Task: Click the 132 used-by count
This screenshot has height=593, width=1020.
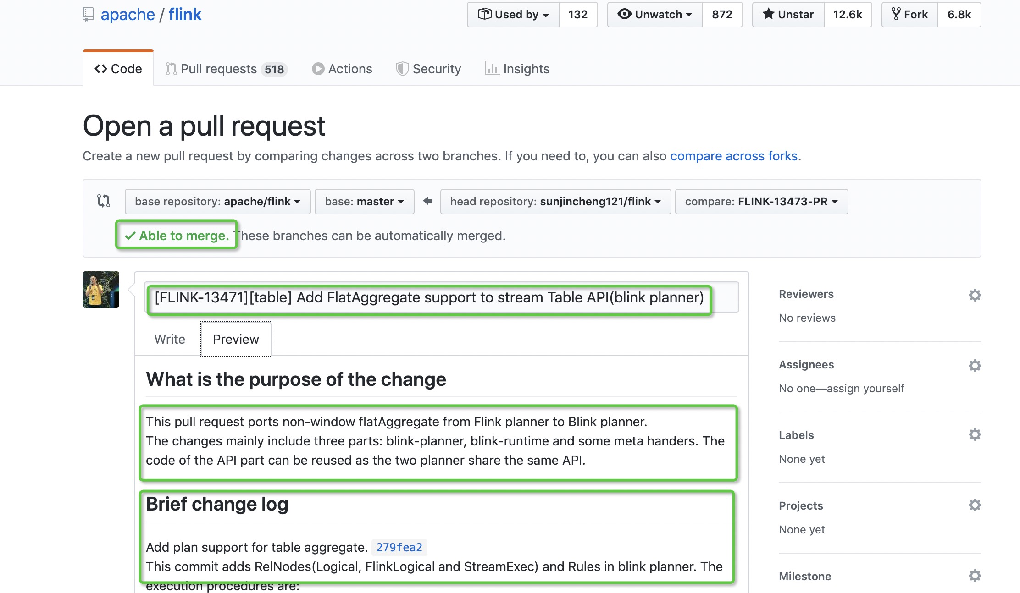Action: point(578,15)
